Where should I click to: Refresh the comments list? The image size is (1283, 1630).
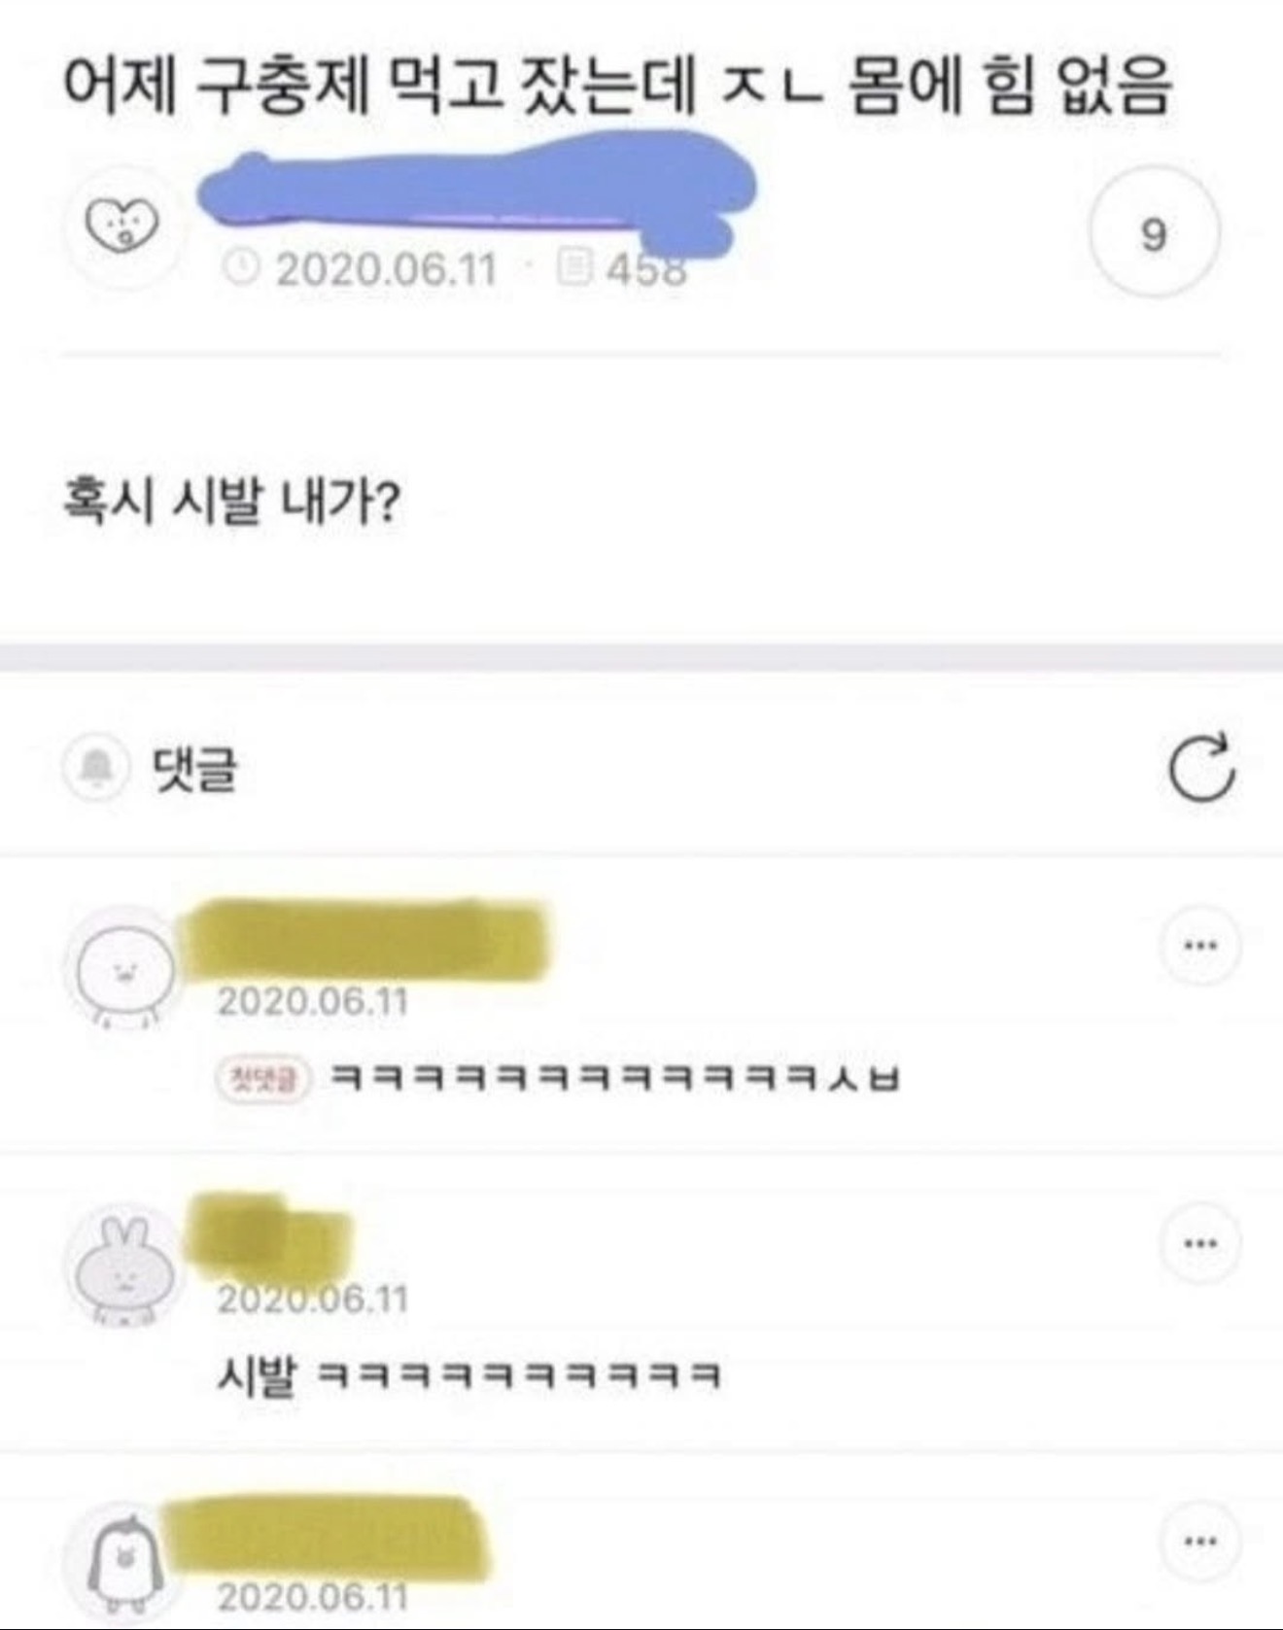click(1201, 767)
